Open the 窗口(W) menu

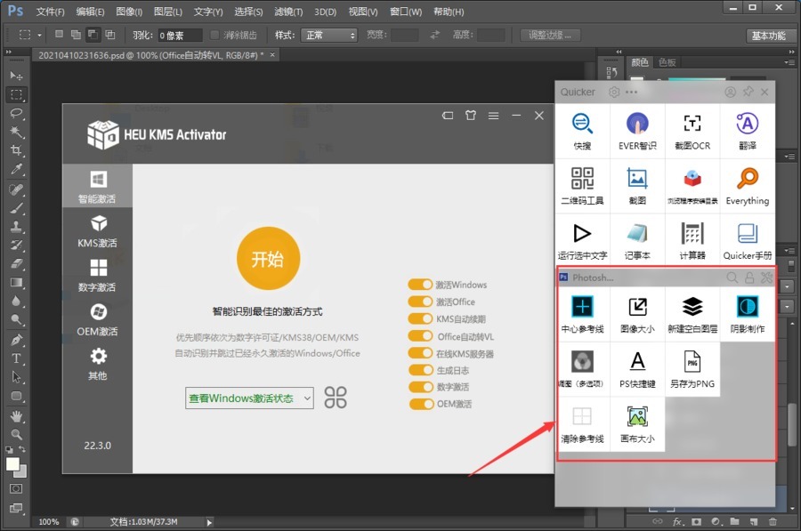pyautogui.click(x=406, y=12)
